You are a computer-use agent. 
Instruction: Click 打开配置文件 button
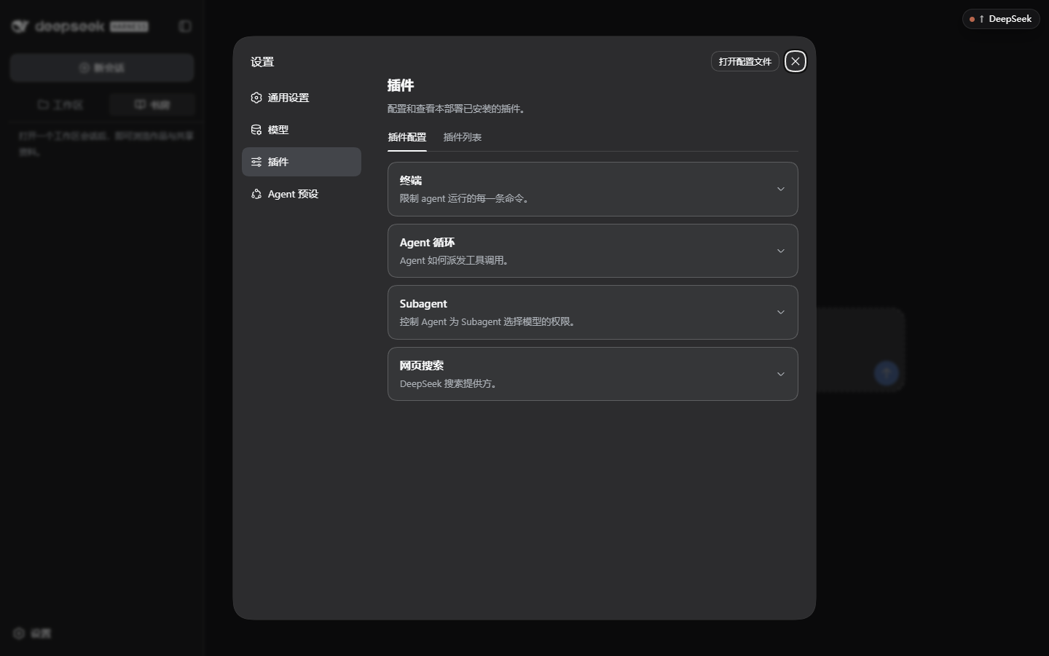(x=745, y=61)
